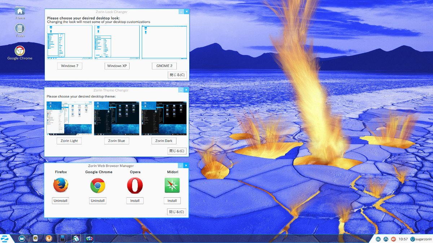This screenshot has width=433, height=243.
Task: Click 閉じる(C) in Zorin Theme Changer
Action: 177,151
